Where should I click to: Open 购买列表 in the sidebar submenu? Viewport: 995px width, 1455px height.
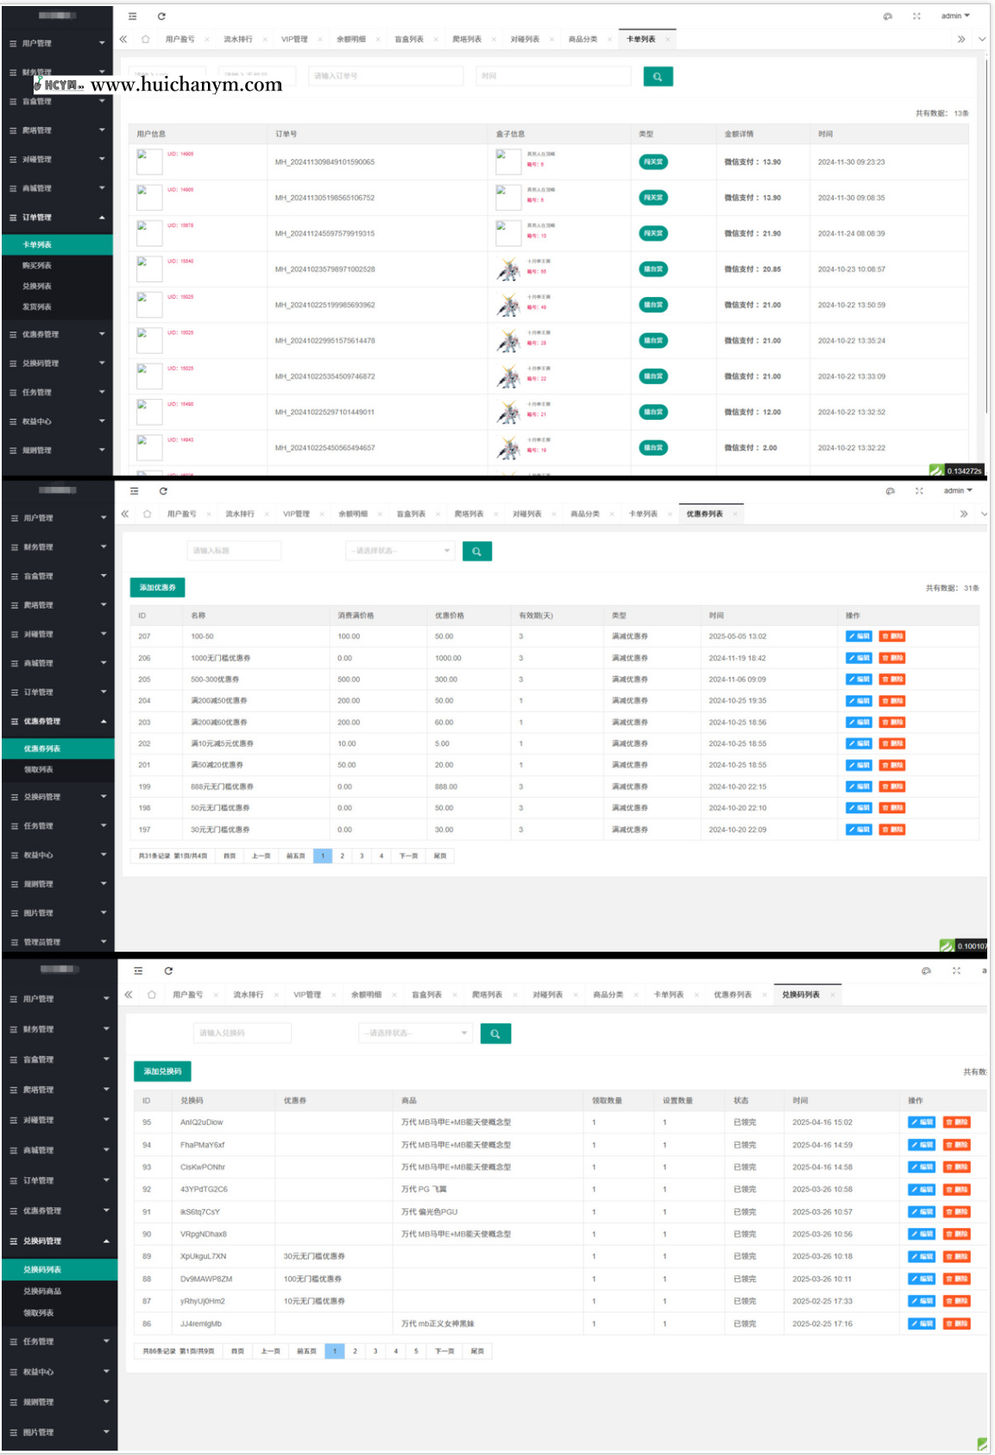tap(37, 266)
